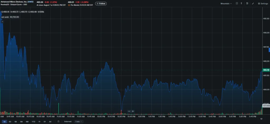
Task: Click the vol undr 42,732.00 study label
Action: coord(10,17)
